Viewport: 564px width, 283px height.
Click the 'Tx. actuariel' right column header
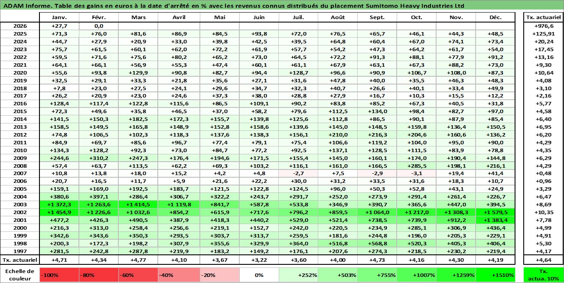coord(544,18)
